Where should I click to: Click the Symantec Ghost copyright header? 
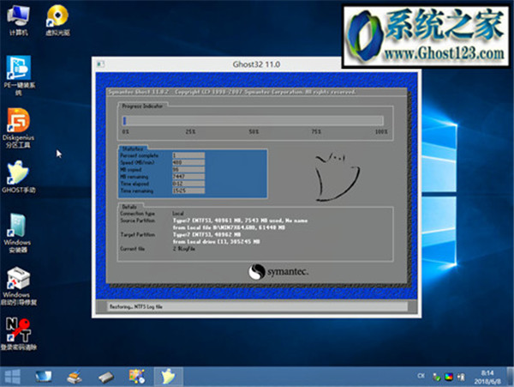point(232,92)
